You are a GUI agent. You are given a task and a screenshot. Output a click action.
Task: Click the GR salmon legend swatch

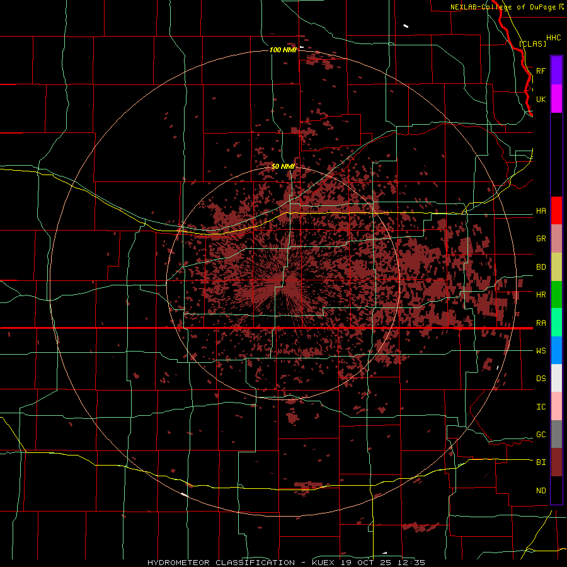(x=556, y=238)
